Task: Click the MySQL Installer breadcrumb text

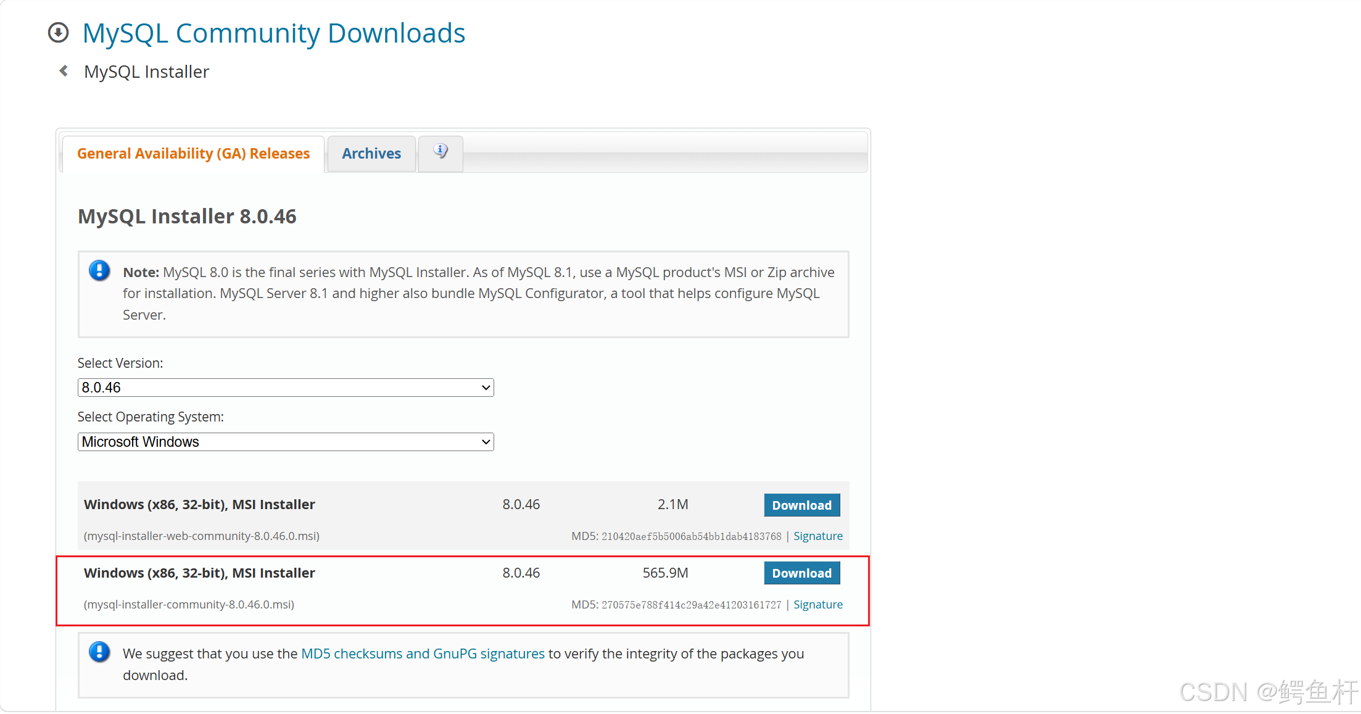Action: (x=147, y=72)
